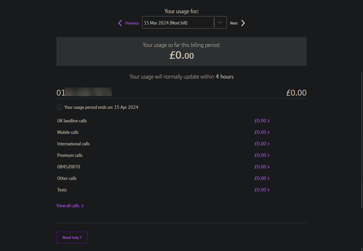Screen dimensions: 363x251
Task: Click the info icon beside usage period
Action: pyautogui.click(x=59, y=107)
